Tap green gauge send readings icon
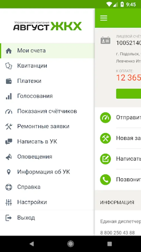 [x=105, y=118]
